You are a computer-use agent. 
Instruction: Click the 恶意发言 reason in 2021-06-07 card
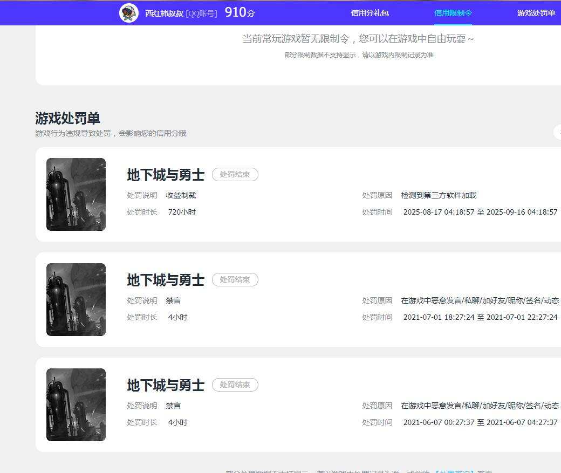pyautogui.click(x=480, y=406)
